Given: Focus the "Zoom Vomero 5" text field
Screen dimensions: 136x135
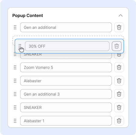Looking at the screenshot, I should 66,67.
